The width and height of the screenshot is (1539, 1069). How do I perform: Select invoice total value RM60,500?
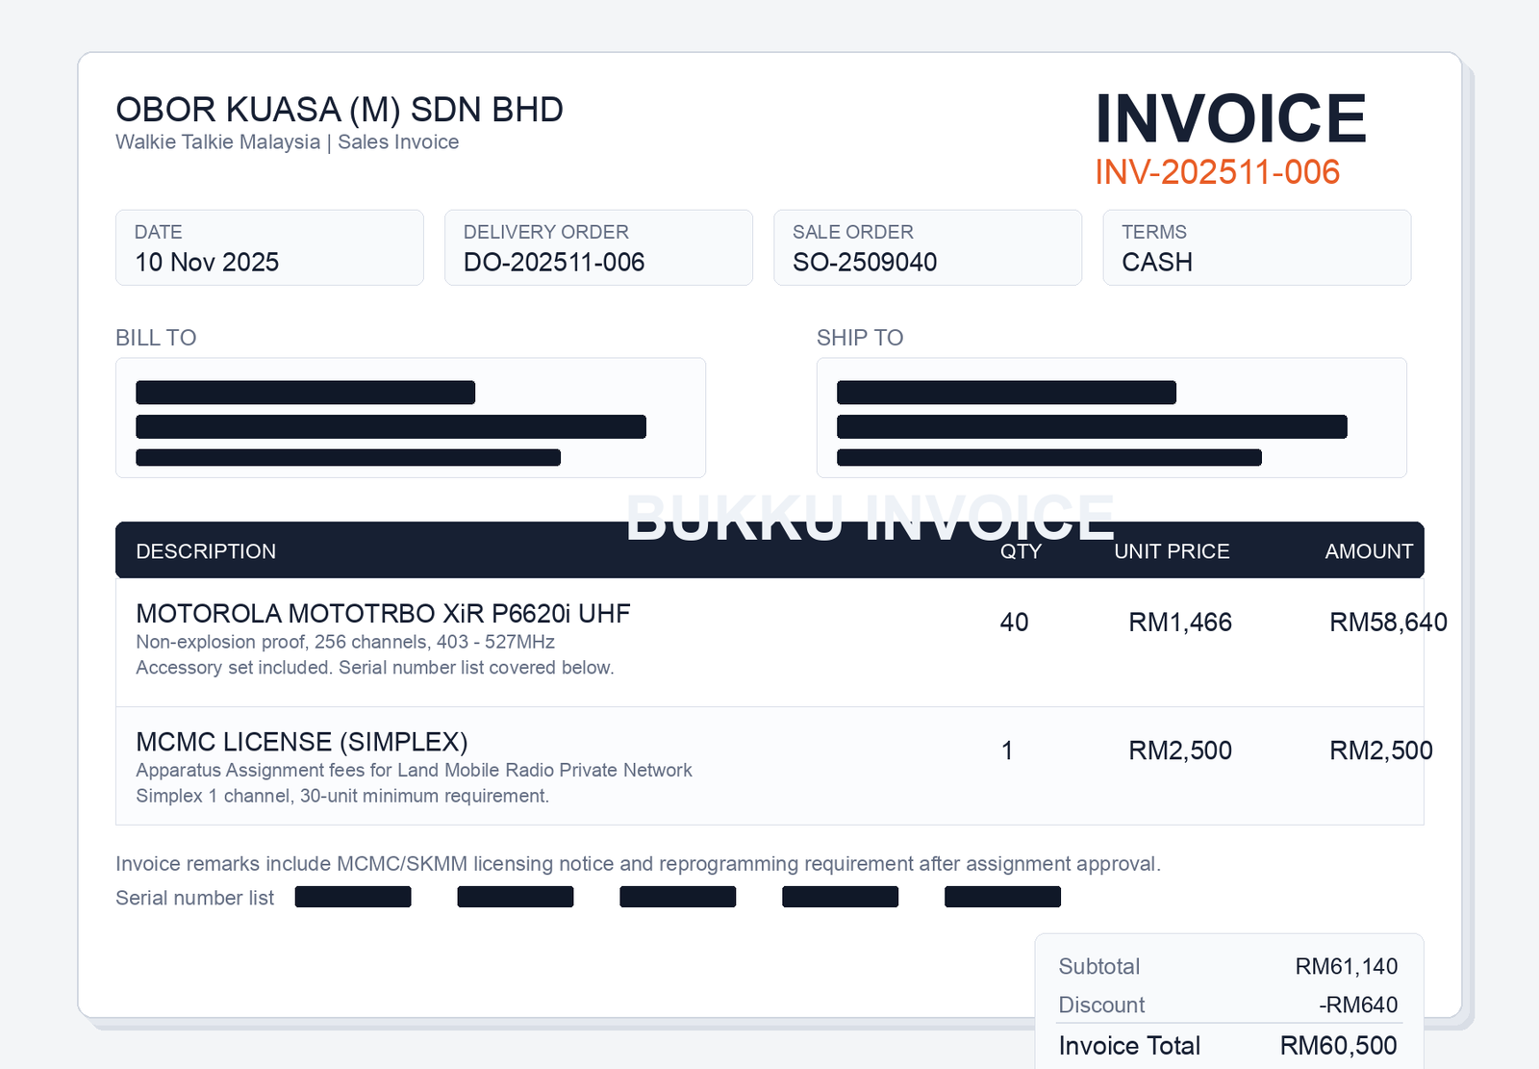[1338, 1046]
